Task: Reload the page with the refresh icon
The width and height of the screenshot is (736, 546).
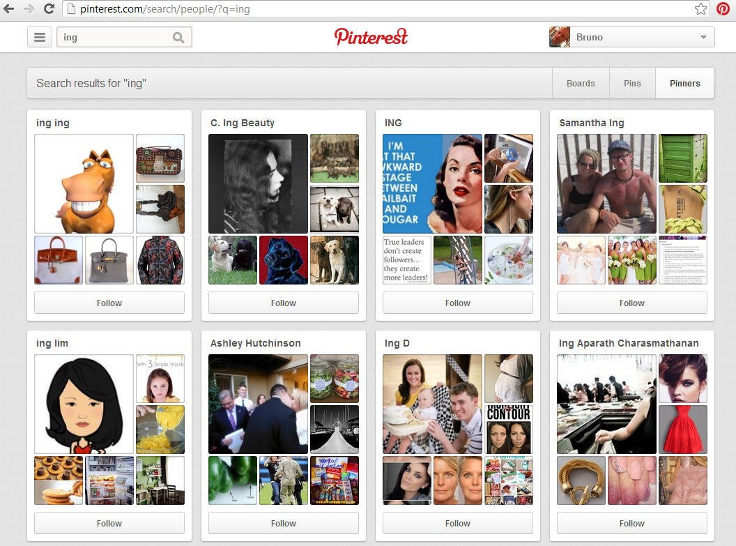Action: (x=48, y=9)
